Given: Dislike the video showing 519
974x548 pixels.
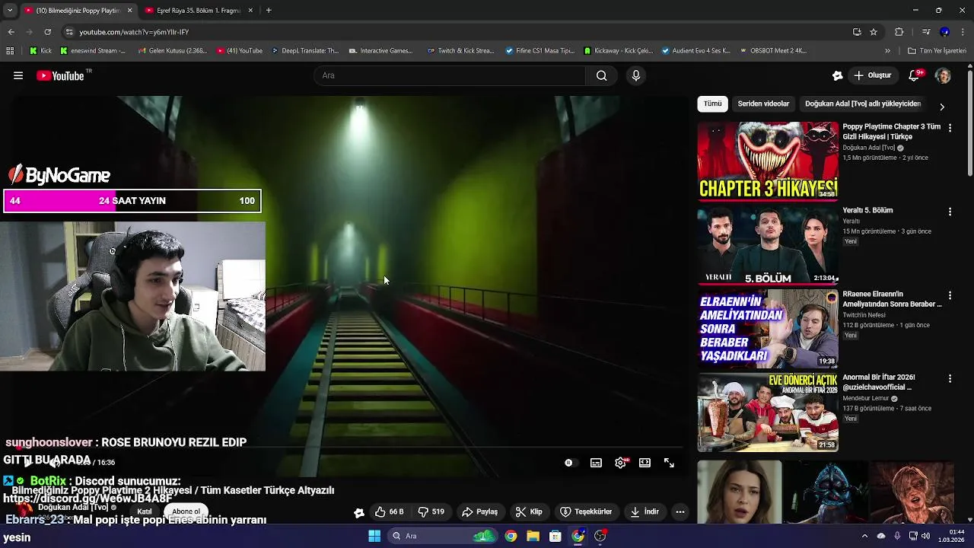Looking at the screenshot, I should pyautogui.click(x=431, y=512).
